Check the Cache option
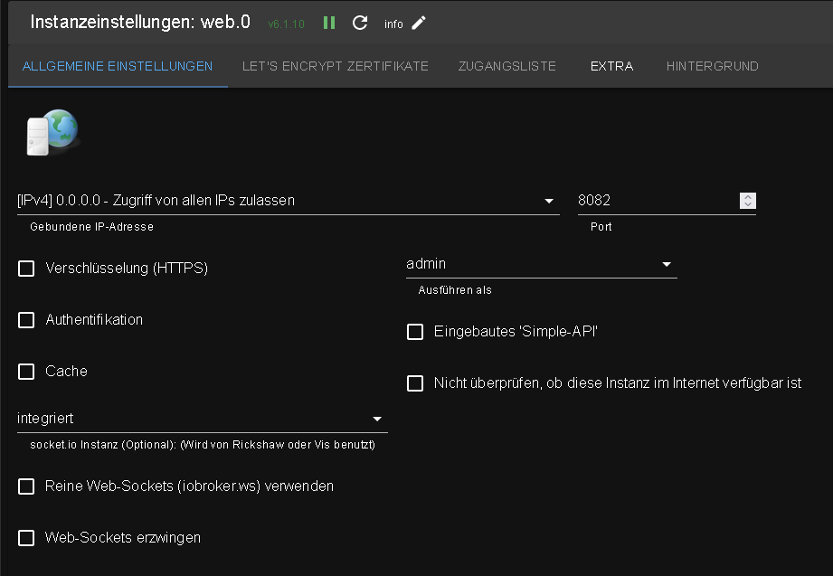 click(27, 372)
